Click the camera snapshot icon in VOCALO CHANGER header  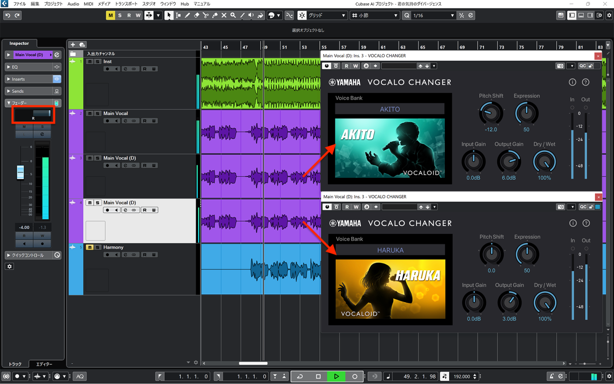pyautogui.click(x=560, y=66)
